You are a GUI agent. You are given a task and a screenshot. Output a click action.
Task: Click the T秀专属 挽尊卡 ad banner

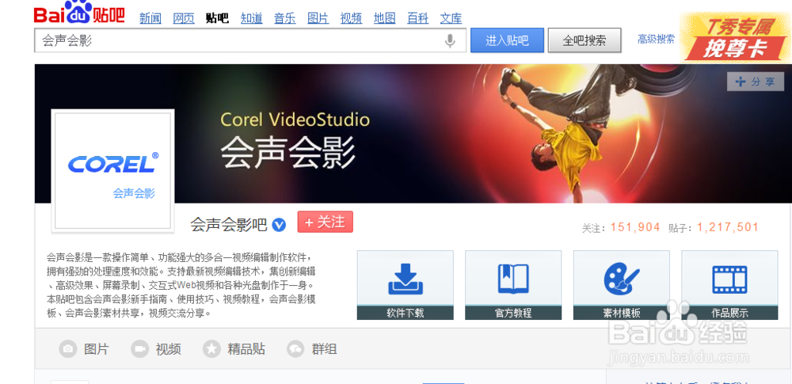[736, 37]
